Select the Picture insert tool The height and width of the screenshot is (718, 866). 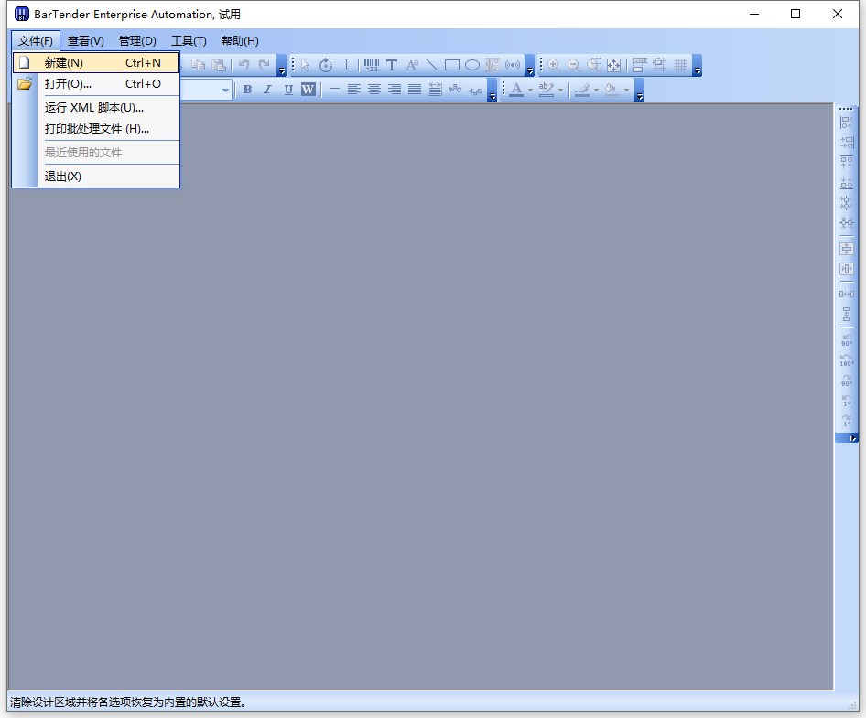coord(493,65)
